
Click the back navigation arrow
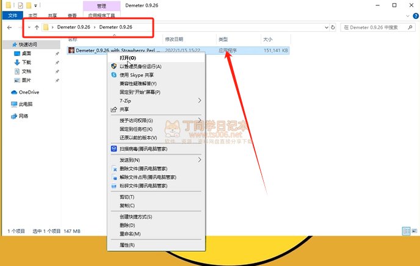[x=9, y=27]
